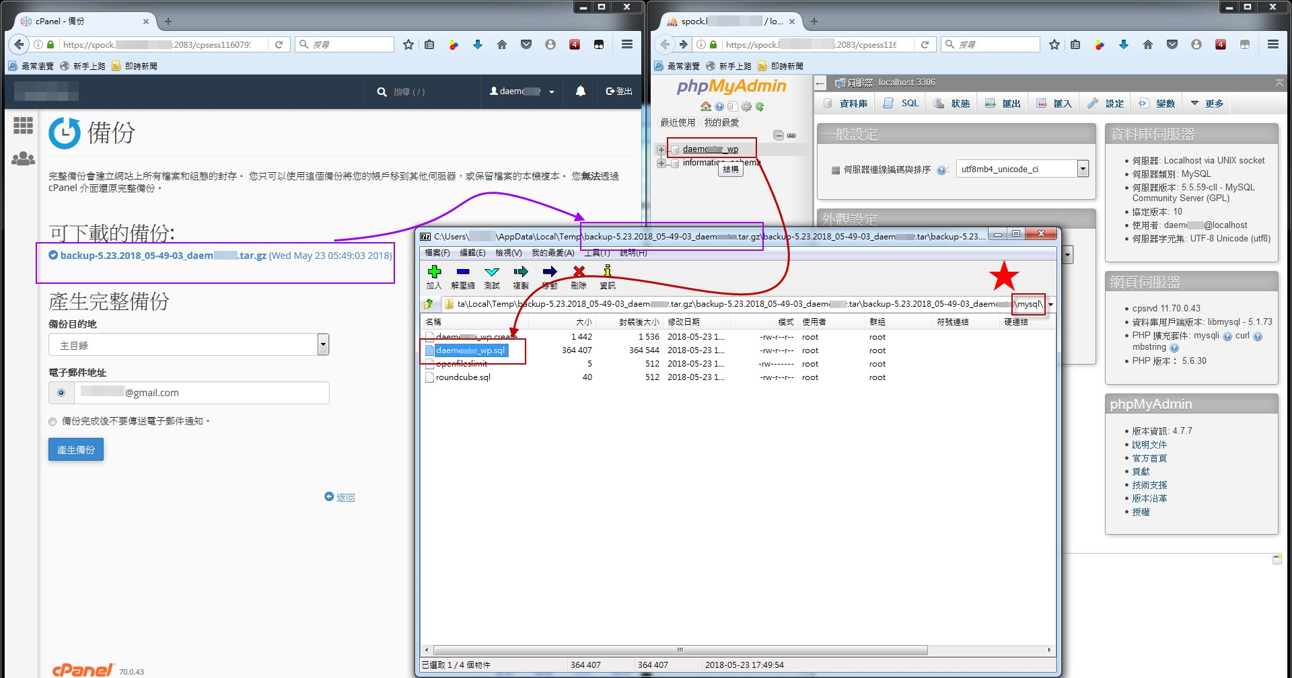Click the horizontal scrollbar in 7-Zip file list
The width and height of the screenshot is (1292, 678).
tap(680, 650)
